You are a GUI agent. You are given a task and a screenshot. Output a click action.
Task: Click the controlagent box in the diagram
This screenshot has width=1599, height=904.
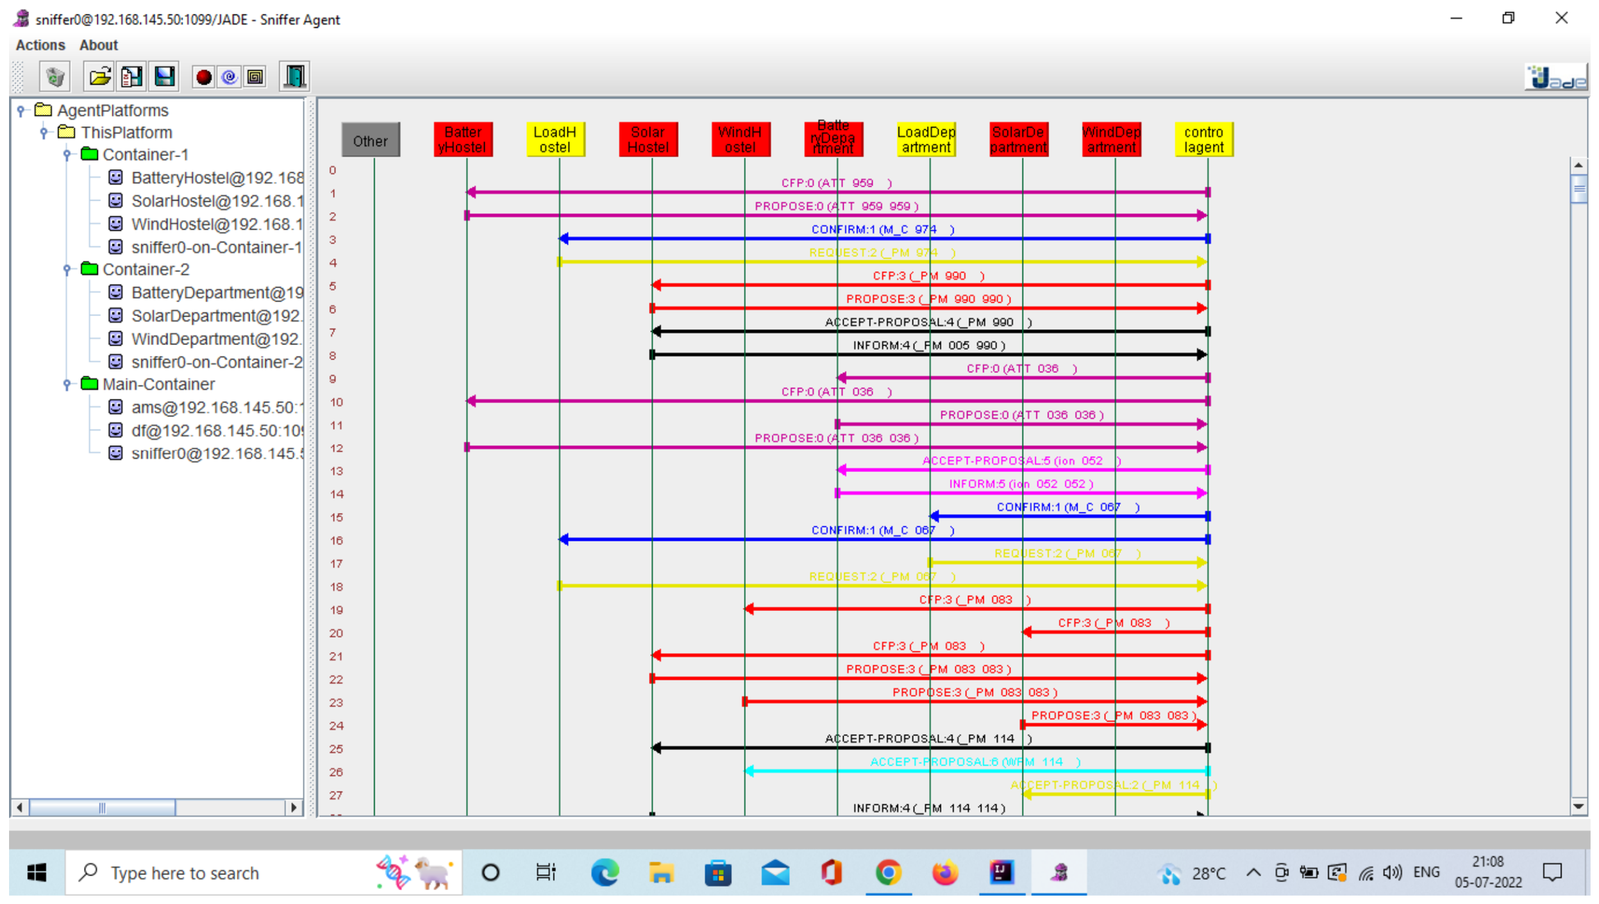[1204, 140]
